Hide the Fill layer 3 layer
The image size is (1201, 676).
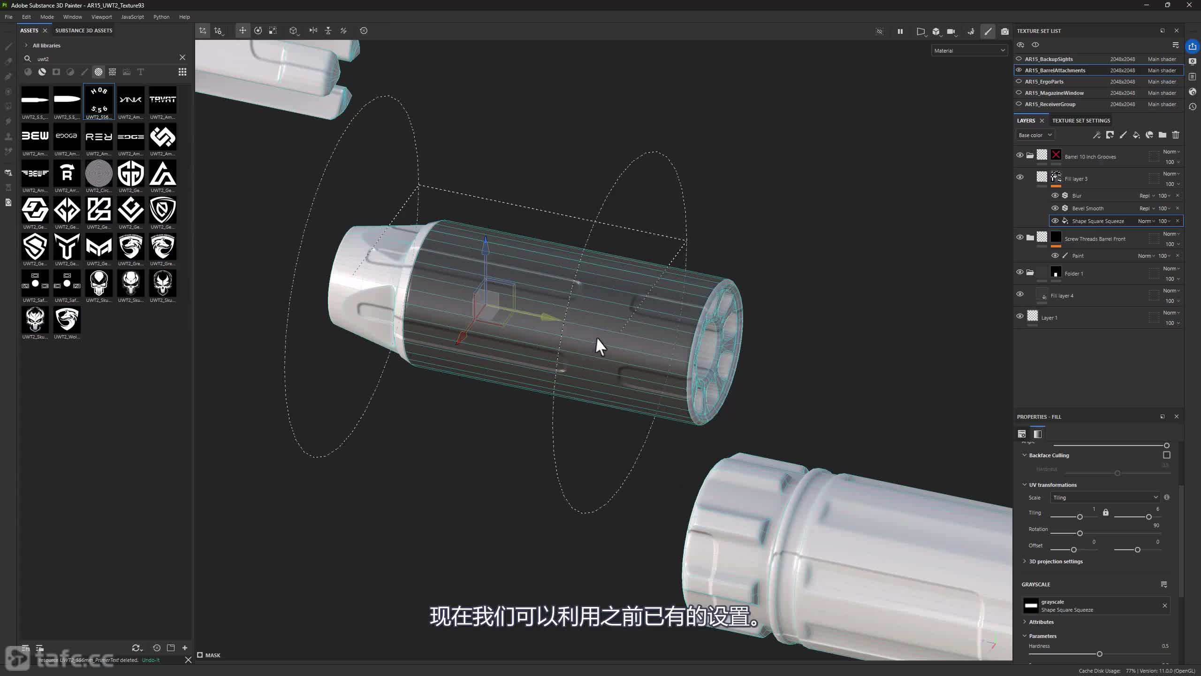(1020, 177)
